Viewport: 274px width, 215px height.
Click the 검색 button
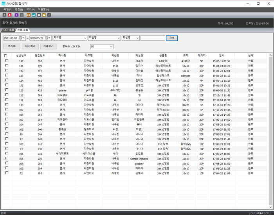click(x=172, y=38)
